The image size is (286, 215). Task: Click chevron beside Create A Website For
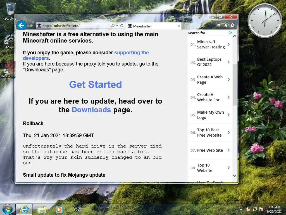(x=228, y=97)
